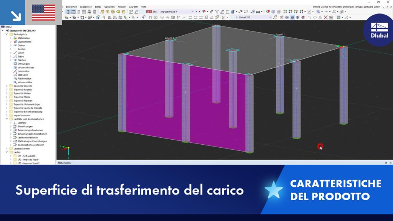Click the Volumenkörper icon in navigator
This screenshot has height=221, width=393.
[15, 68]
